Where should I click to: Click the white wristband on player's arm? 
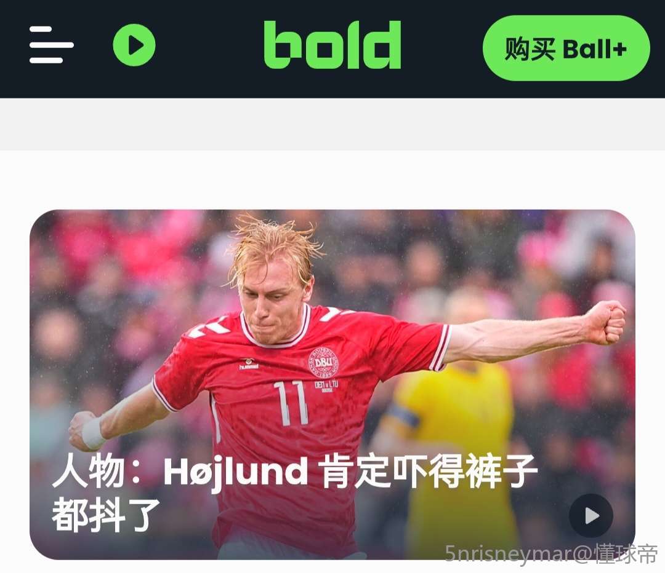click(x=94, y=432)
